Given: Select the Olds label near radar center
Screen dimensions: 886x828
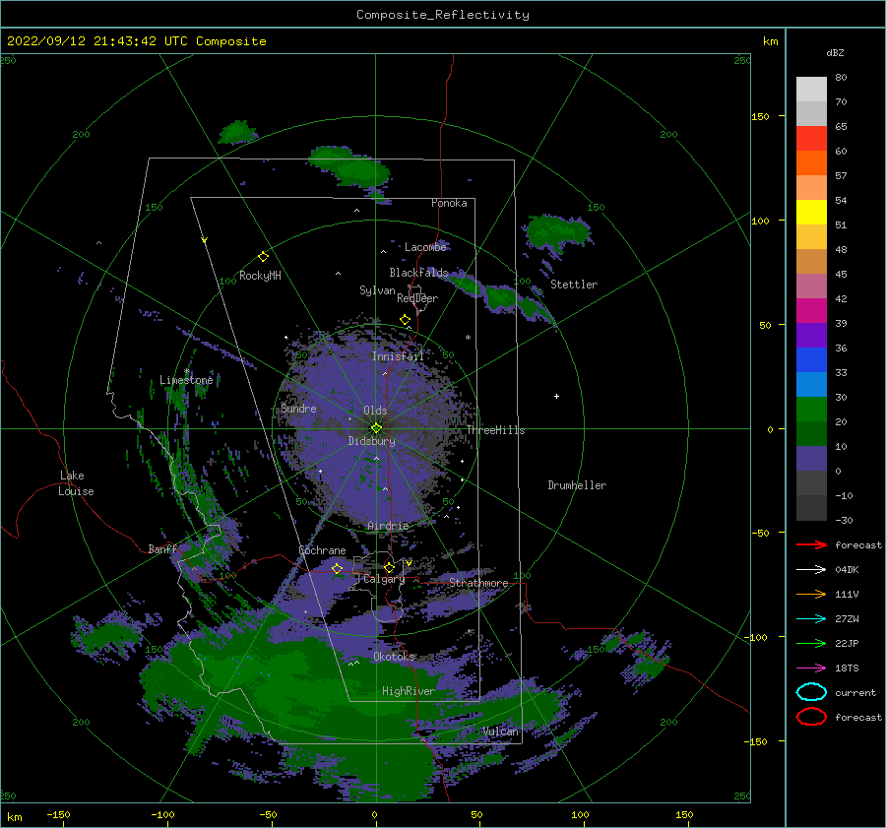Looking at the screenshot, I should coord(375,410).
